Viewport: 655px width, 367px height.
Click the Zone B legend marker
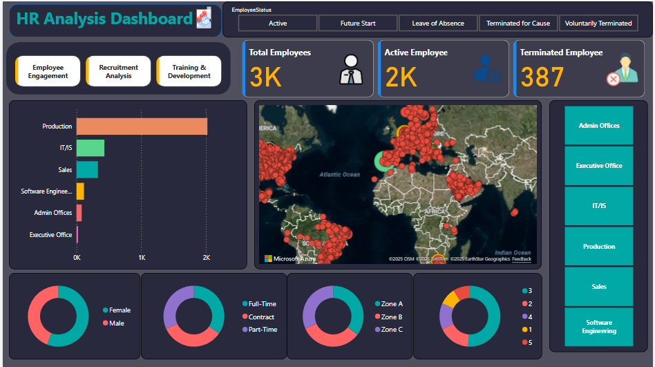[x=377, y=317]
